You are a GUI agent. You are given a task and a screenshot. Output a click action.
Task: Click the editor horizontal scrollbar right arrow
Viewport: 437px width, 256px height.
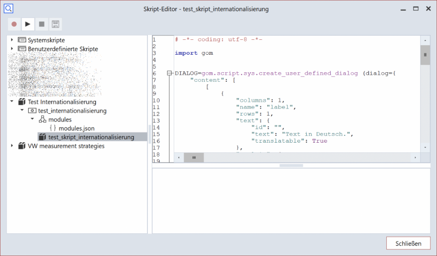point(415,158)
